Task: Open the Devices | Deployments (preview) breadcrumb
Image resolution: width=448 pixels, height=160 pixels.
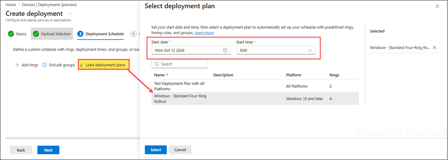Action: (x=49, y=5)
